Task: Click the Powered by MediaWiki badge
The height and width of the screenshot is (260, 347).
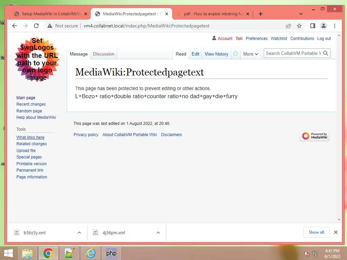Action: [314, 136]
